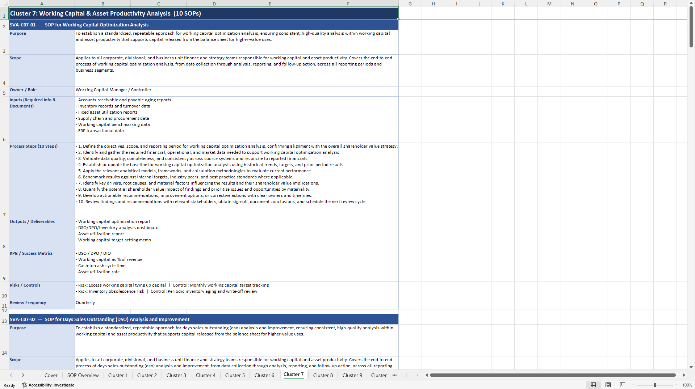Switch to Cluster 4 sheet
The width and height of the screenshot is (695, 389).
tap(206, 375)
